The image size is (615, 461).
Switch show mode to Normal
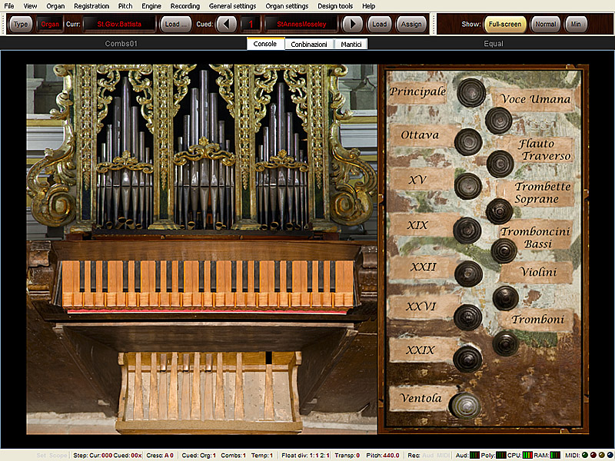pos(545,24)
